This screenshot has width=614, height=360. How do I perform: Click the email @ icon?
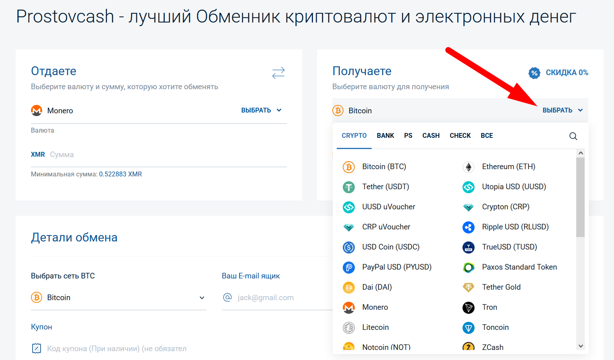(x=227, y=297)
